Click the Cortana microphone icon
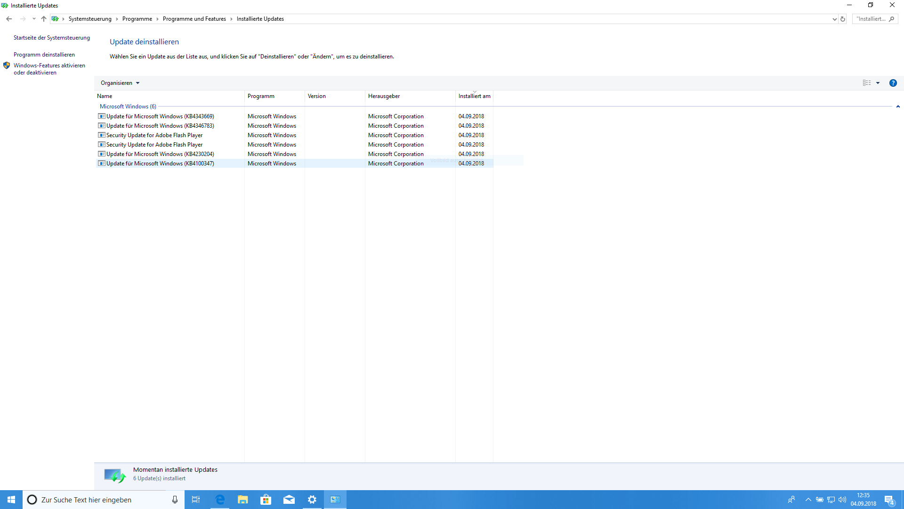904x509 pixels. (x=175, y=500)
